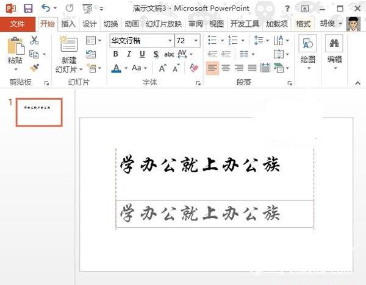366x285 pixels.
Task: Switch to 格式 Format tab
Action: point(303,24)
